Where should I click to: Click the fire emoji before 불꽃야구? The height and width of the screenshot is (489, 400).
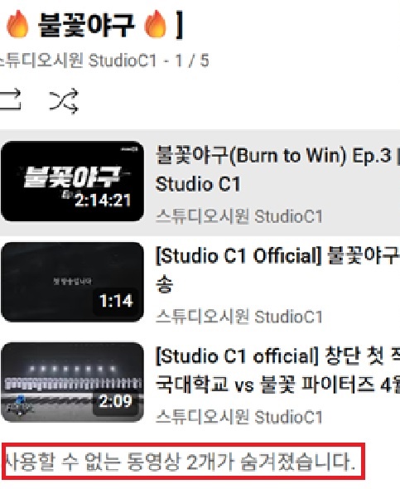[17, 24]
